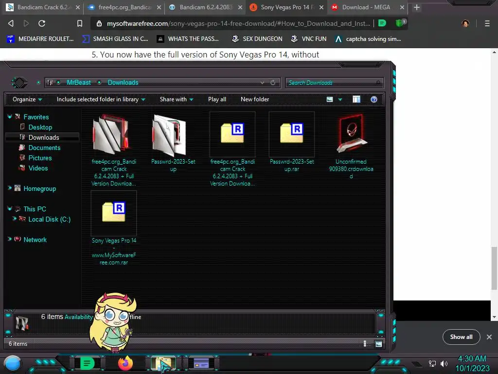
Task: Open File Explorer taskbar button
Action: click(x=163, y=363)
